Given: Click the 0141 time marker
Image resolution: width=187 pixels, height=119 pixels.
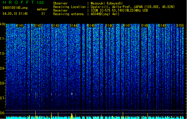Looking at the screenshot, I should (x=20, y=26).
